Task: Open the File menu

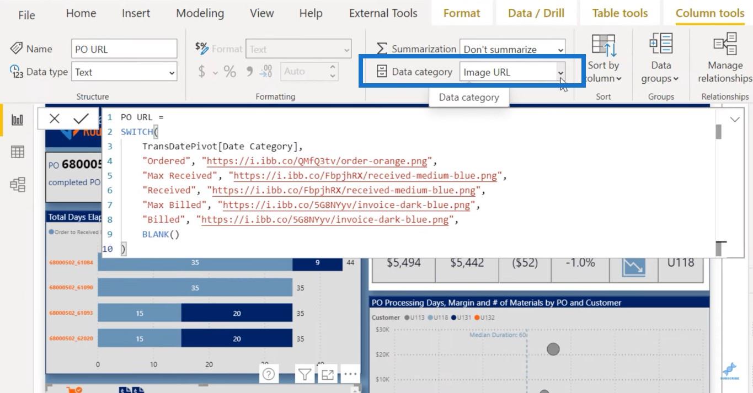Action: point(26,15)
